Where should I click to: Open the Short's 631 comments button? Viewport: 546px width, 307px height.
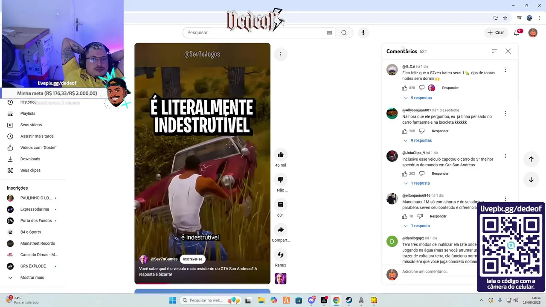tap(281, 205)
